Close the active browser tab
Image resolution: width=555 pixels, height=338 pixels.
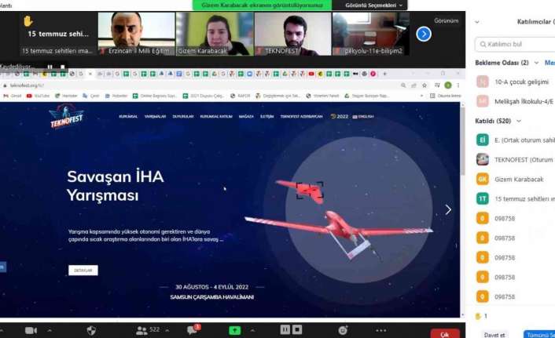90,74
